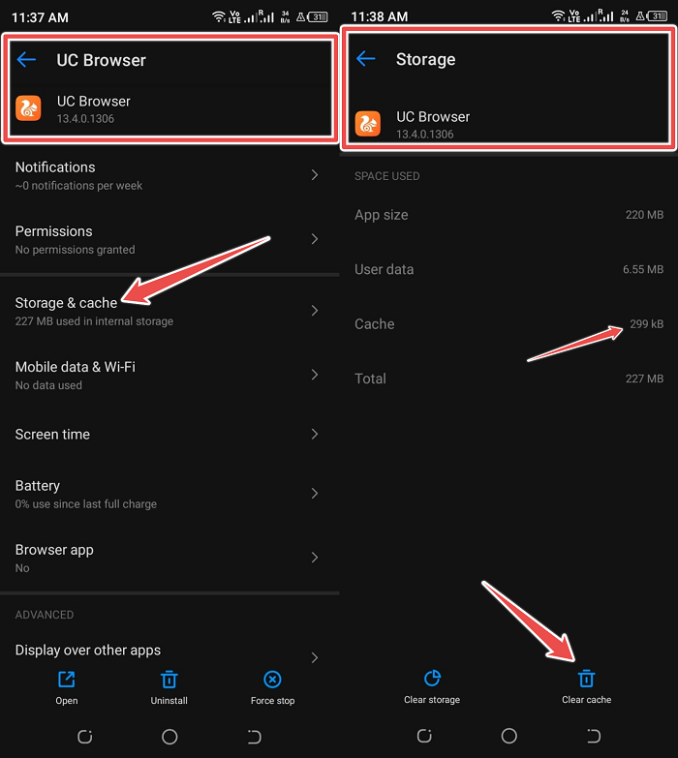
Task: Tap the 11:38 AM clock
Action: pyautogui.click(x=379, y=16)
